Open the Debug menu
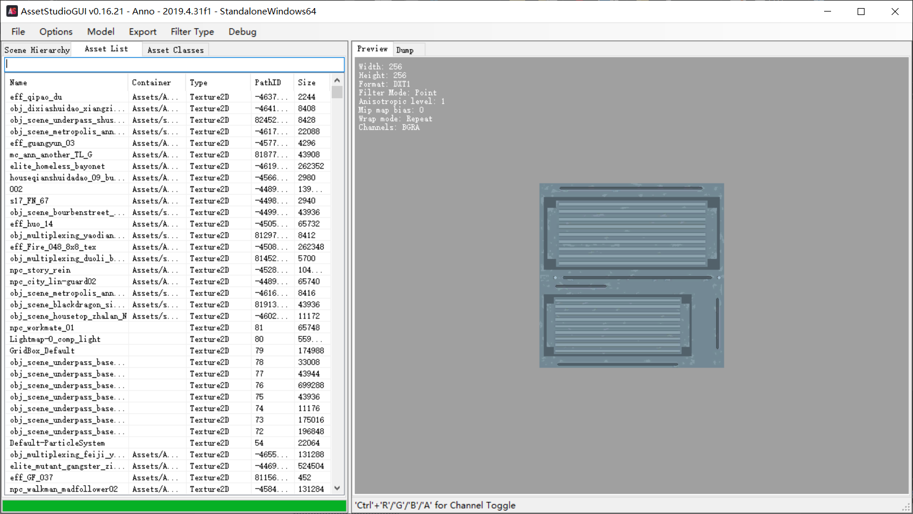Image resolution: width=913 pixels, height=514 pixels. point(242,32)
